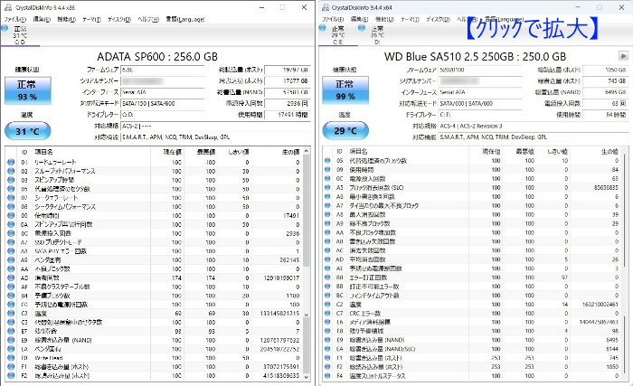
Task: Click status circle for ID F2 row in ADATA window
Action: point(11,375)
